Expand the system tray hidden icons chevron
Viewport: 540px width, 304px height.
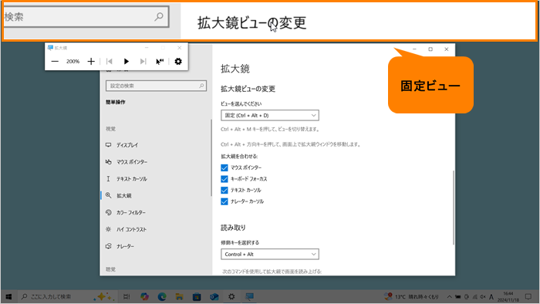[450, 296]
